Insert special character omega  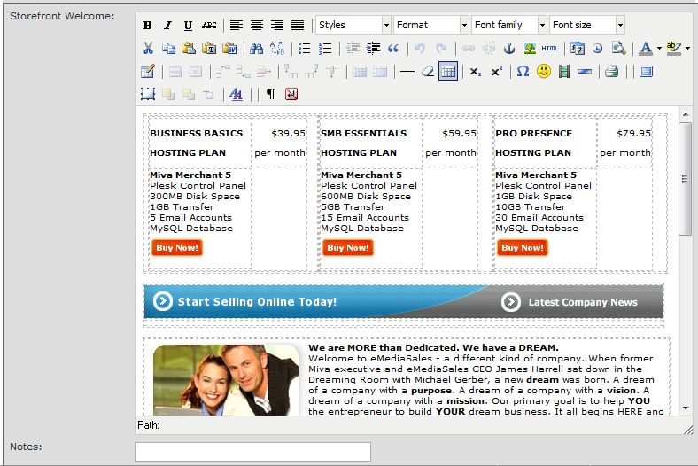[523, 71]
